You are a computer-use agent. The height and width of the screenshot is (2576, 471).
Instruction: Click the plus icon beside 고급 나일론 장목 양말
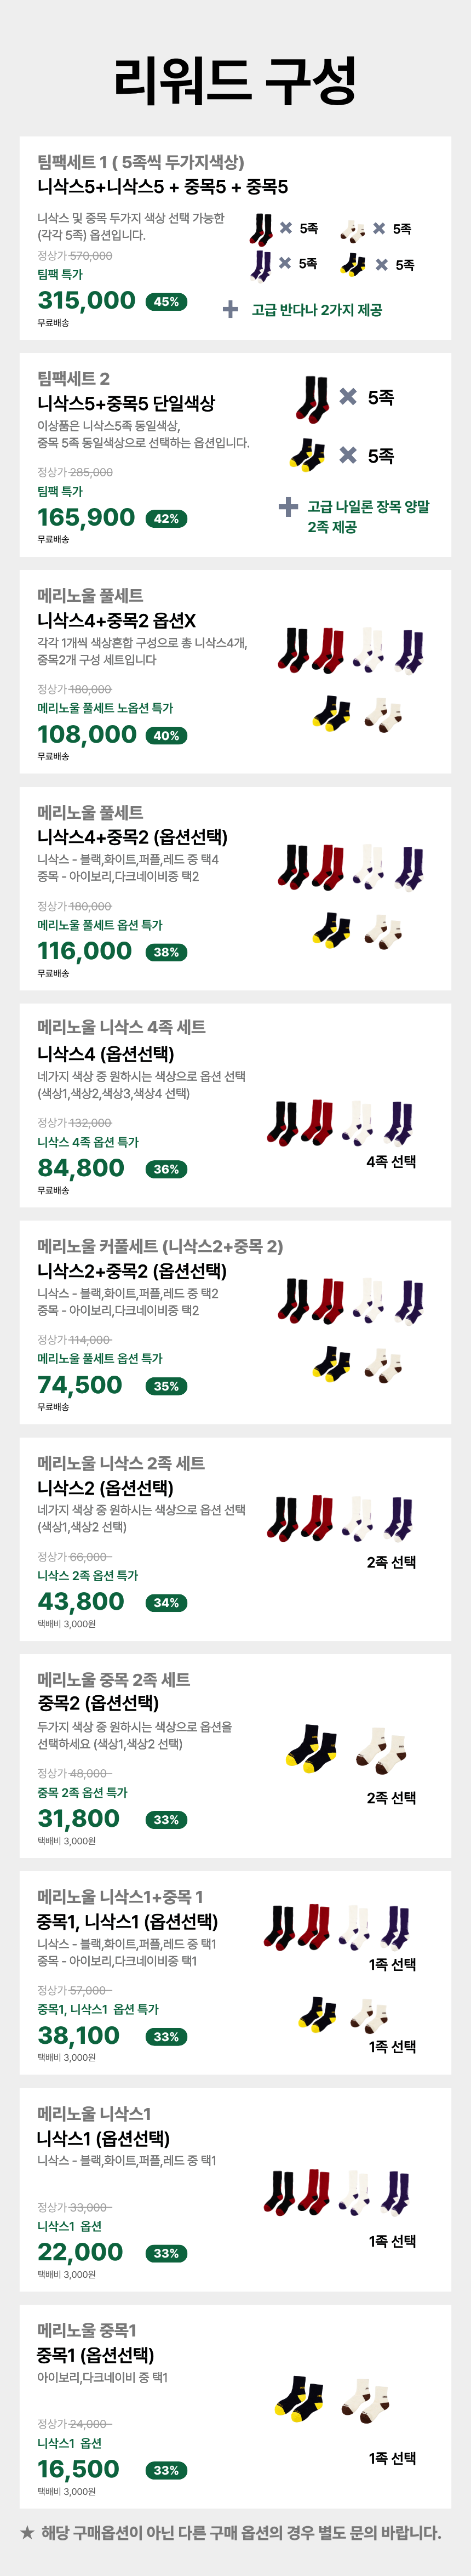point(288,507)
